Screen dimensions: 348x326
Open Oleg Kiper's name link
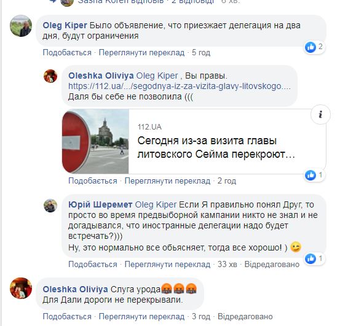point(65,25)
